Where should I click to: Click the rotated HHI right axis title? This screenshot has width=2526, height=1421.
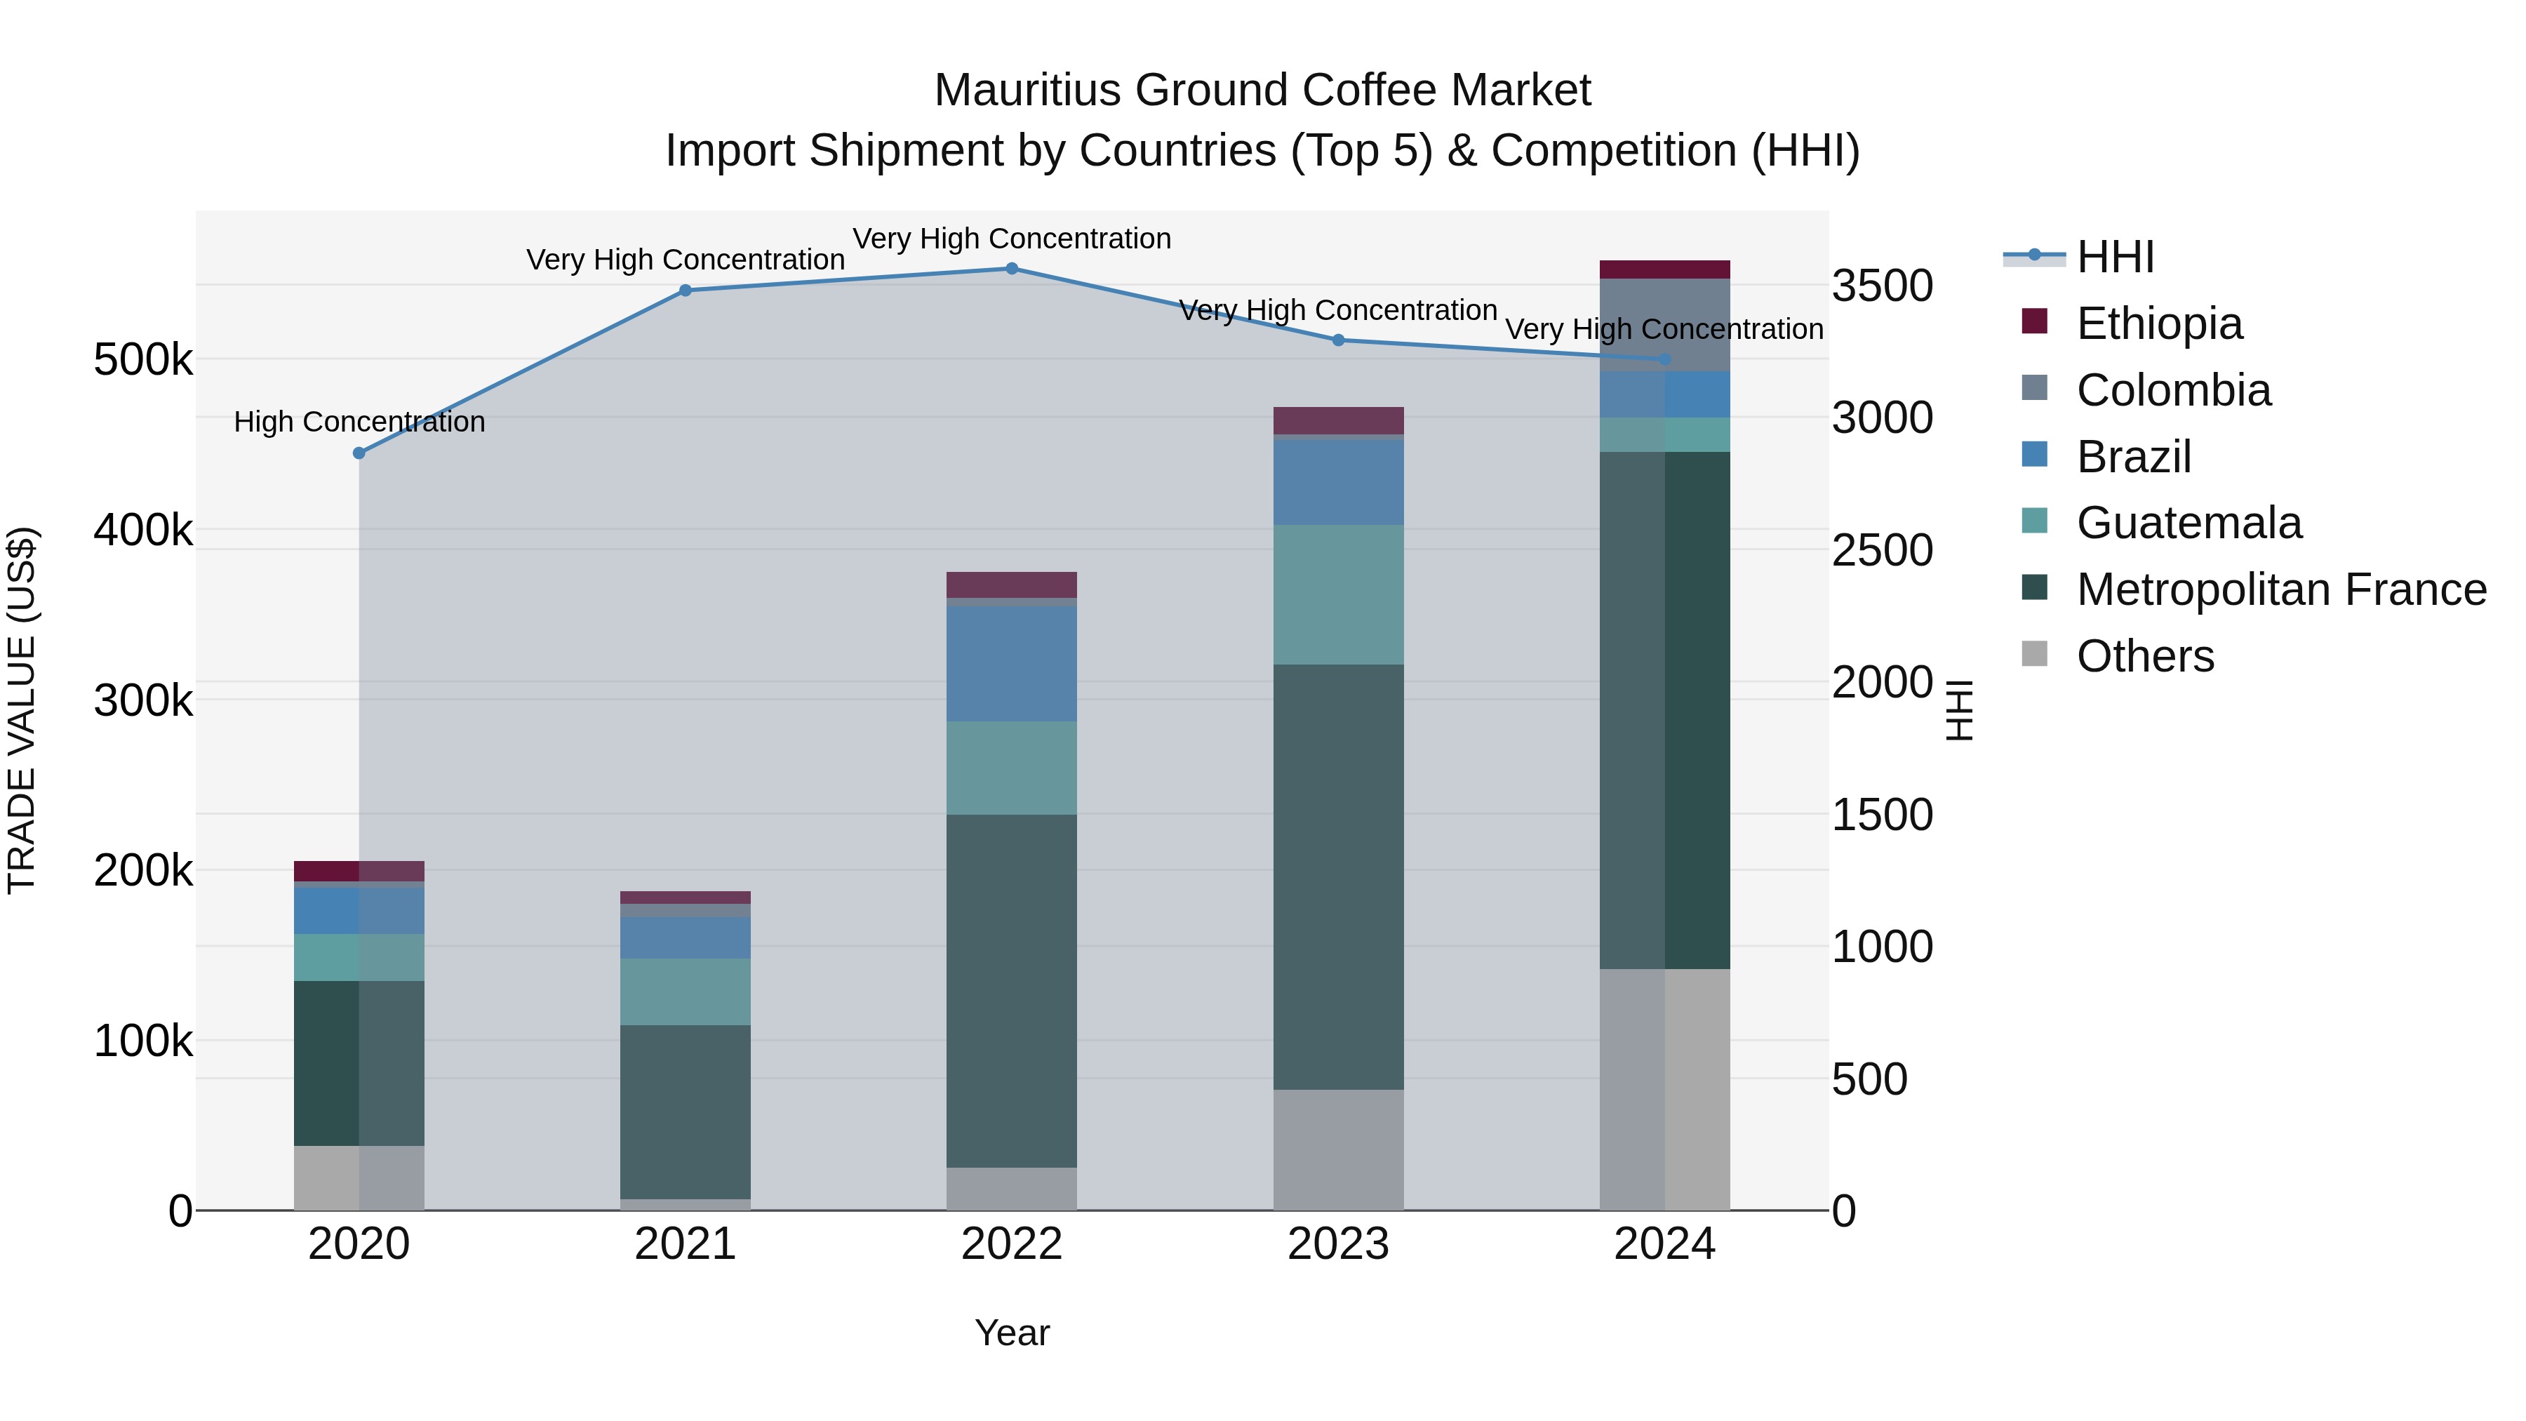click(1959, 710)
